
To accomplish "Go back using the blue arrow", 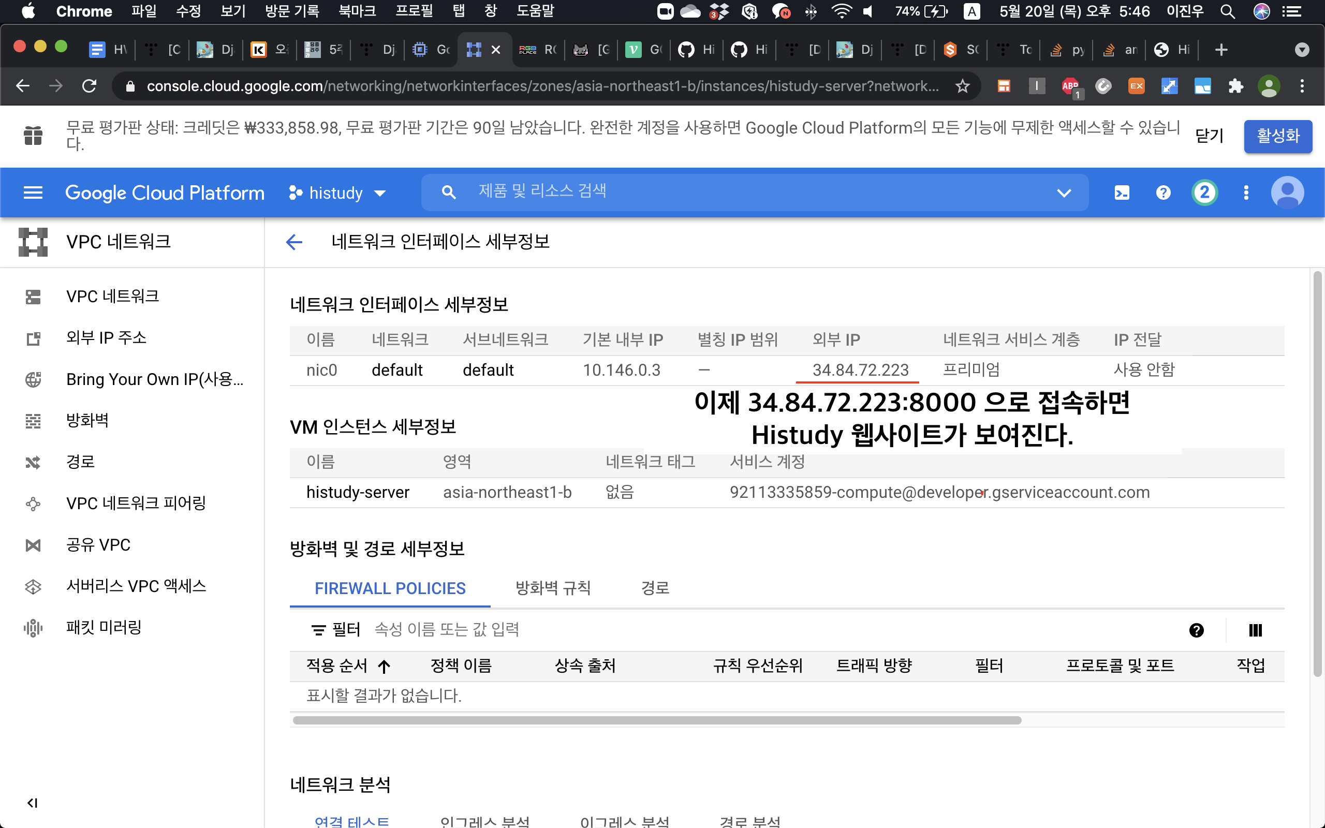I will tap(294, 242).
